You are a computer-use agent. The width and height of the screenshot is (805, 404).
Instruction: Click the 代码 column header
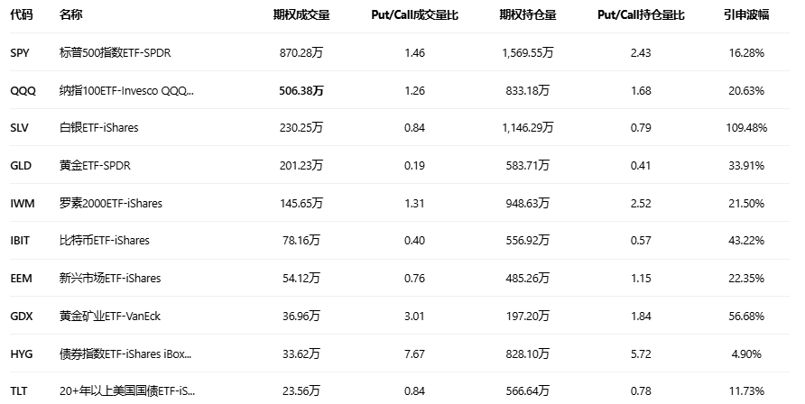tap(21, 15)
